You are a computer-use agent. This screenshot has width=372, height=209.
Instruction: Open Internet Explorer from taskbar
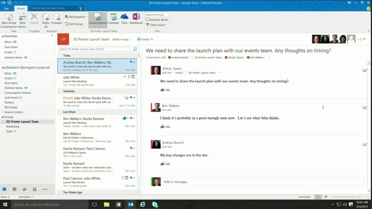(143, 204)
